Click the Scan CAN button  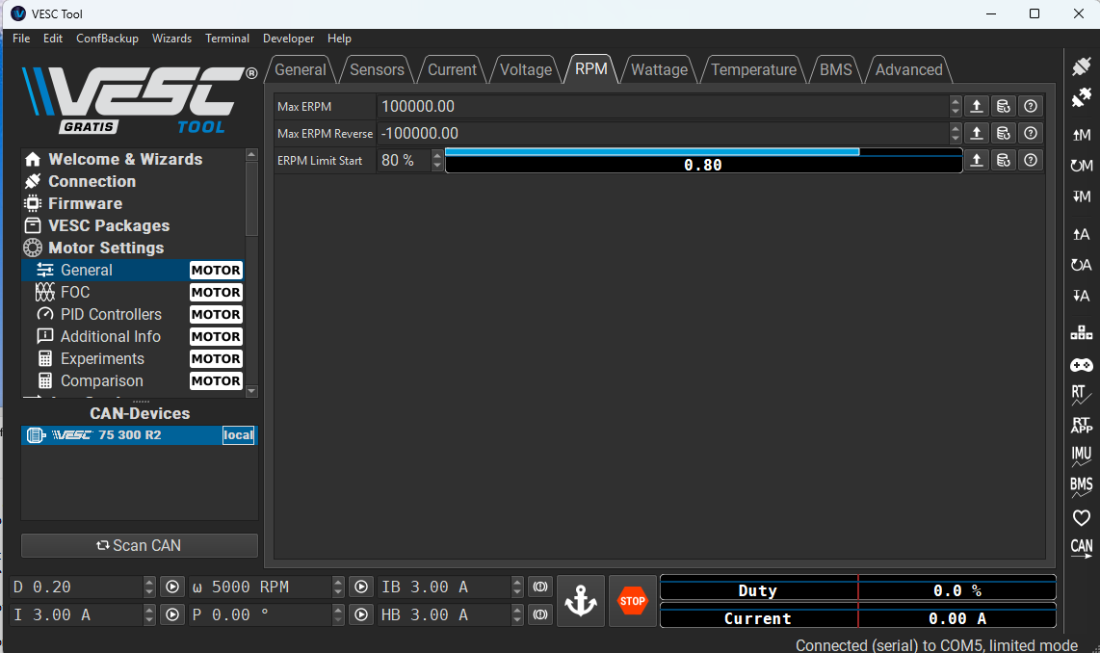click(x=140, y=545)
